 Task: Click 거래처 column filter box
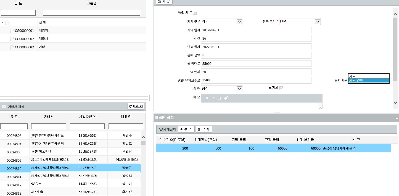click(x=49, y=126)
